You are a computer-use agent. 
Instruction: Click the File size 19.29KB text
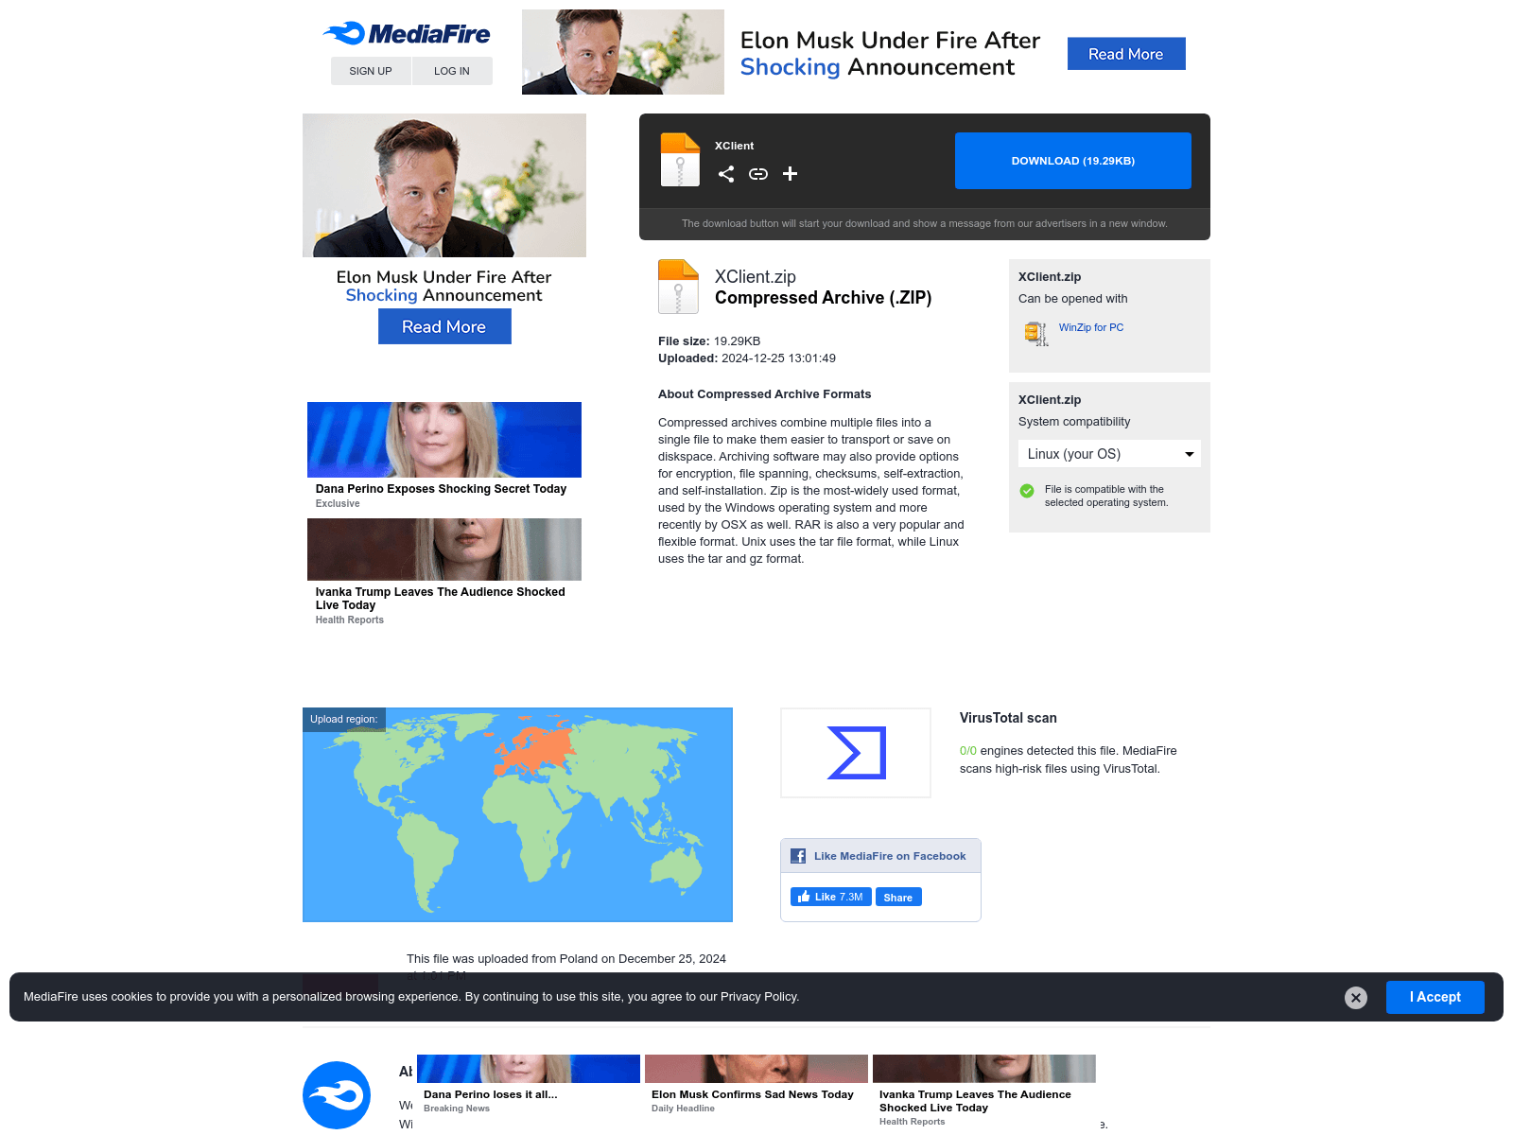click(x=709, y=341)
